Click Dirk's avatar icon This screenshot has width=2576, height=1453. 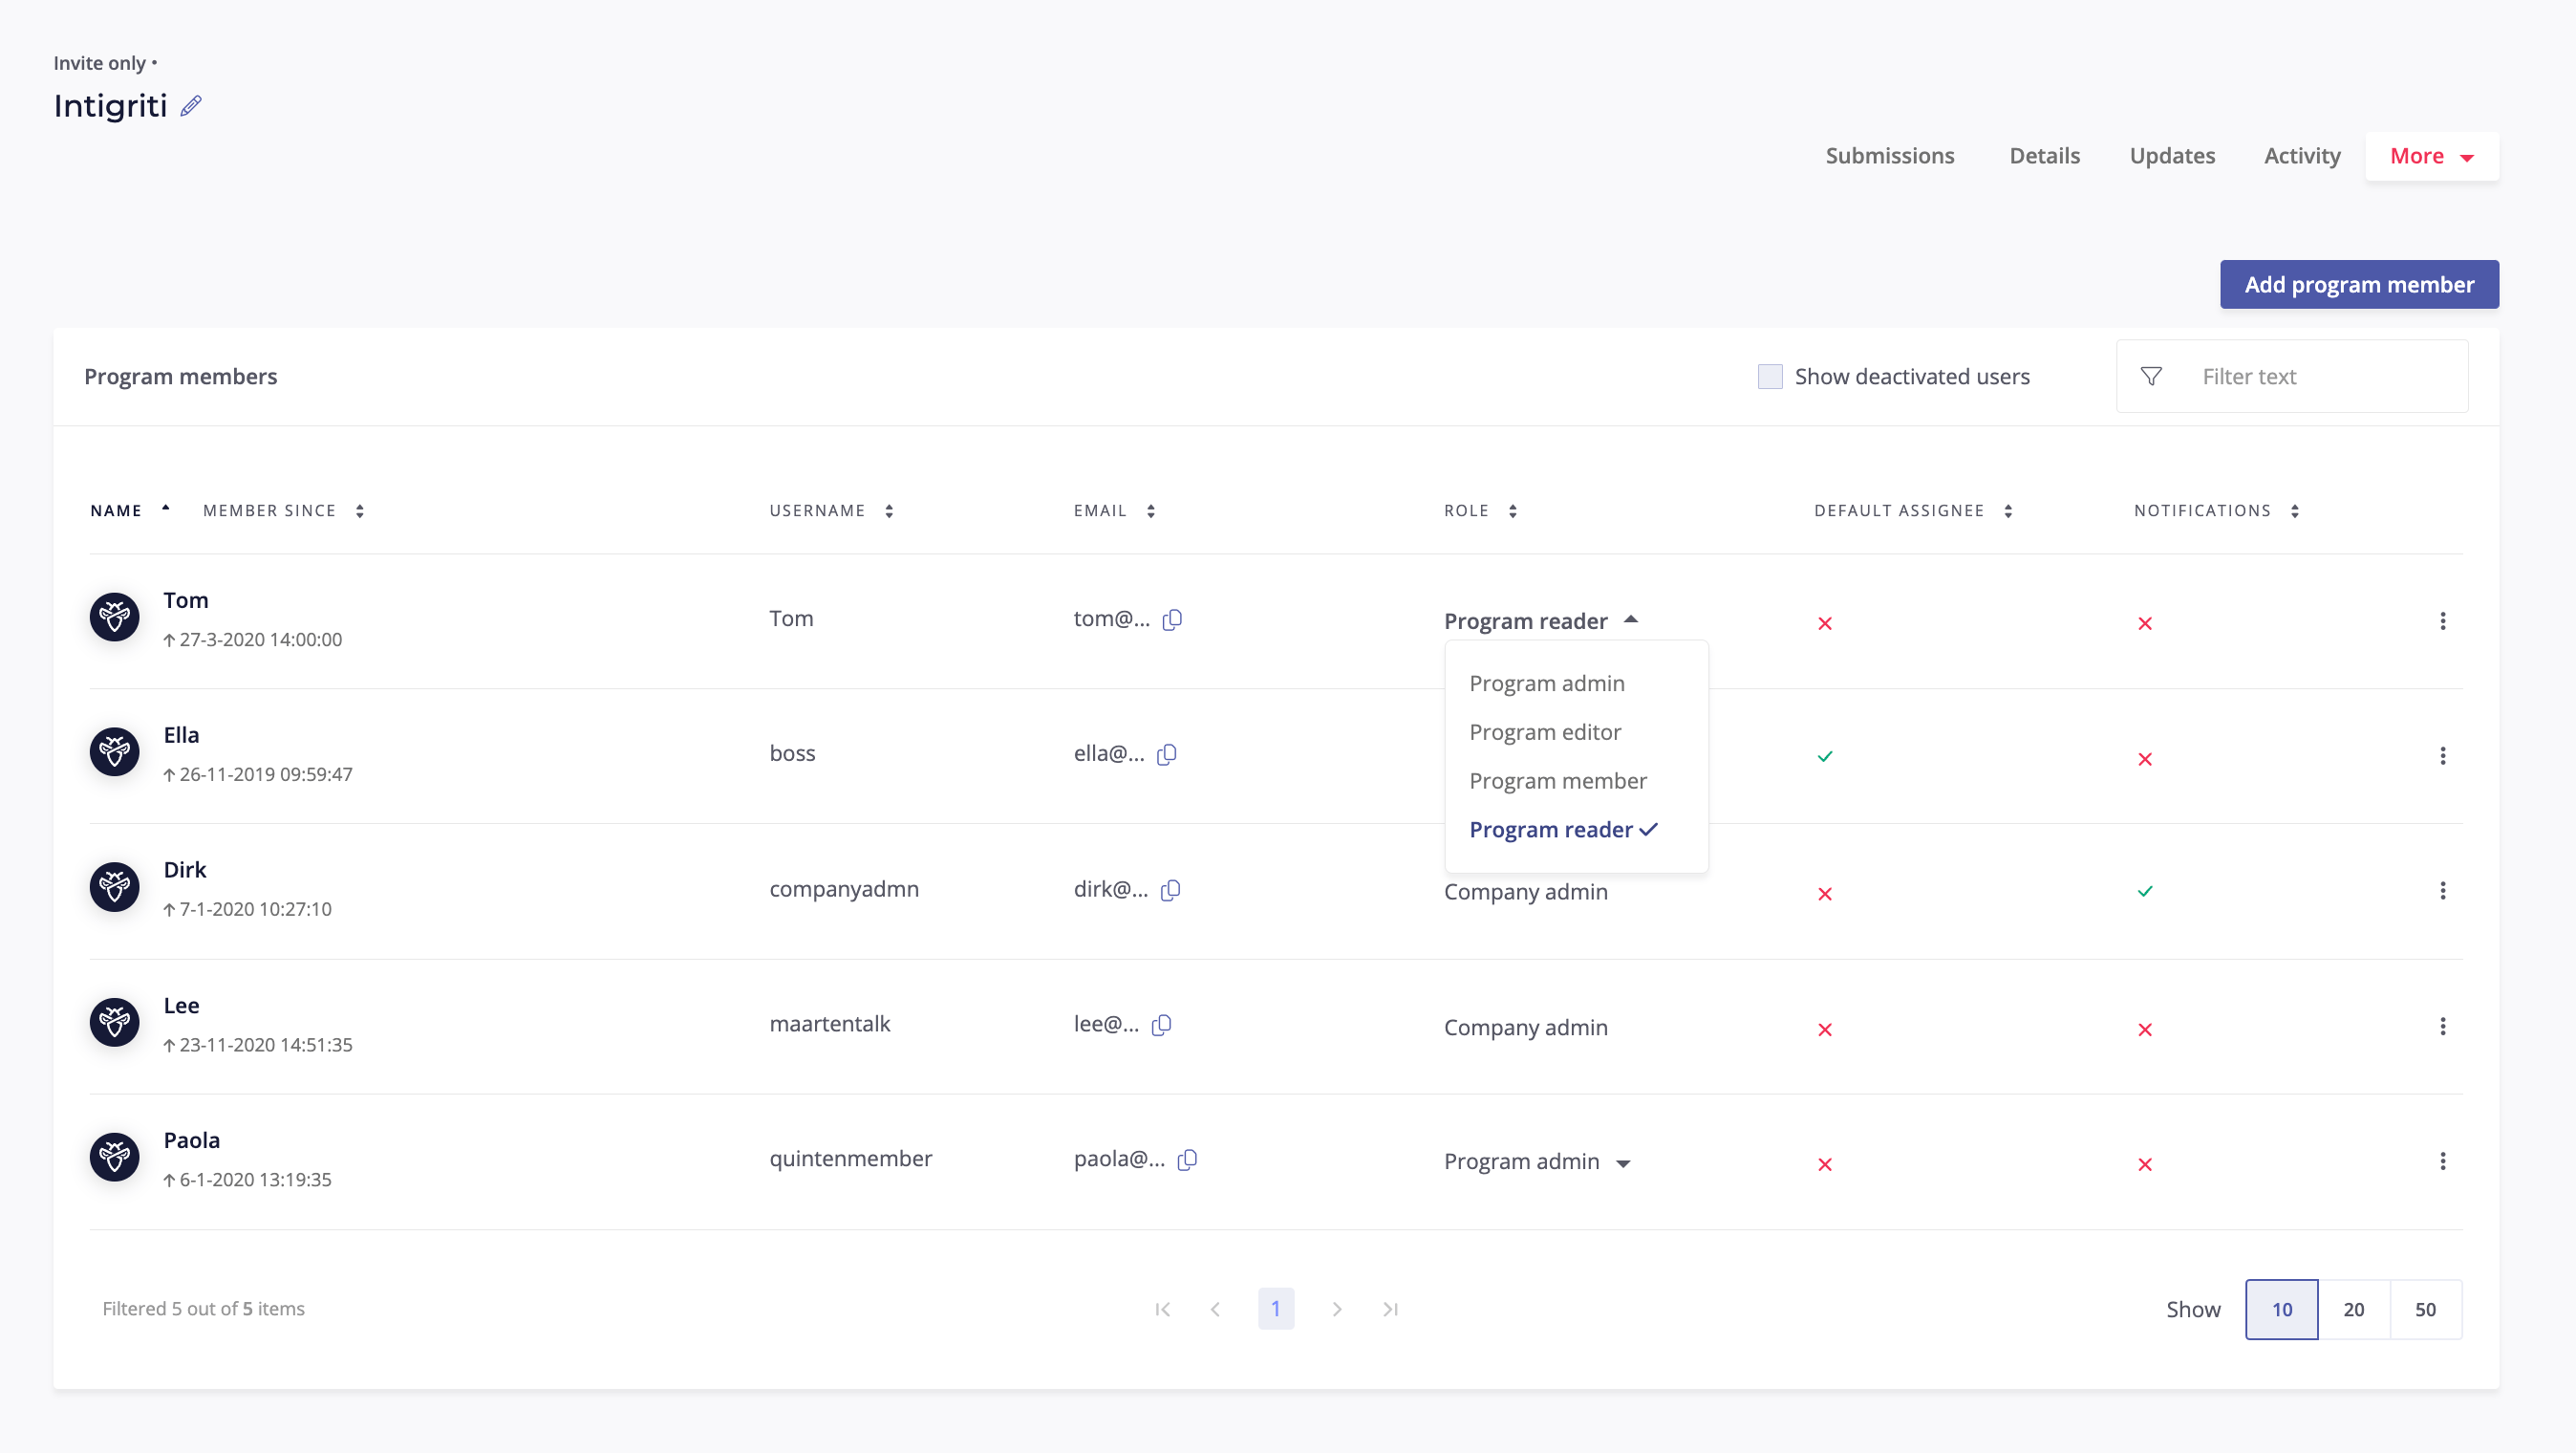coord(115,886)
